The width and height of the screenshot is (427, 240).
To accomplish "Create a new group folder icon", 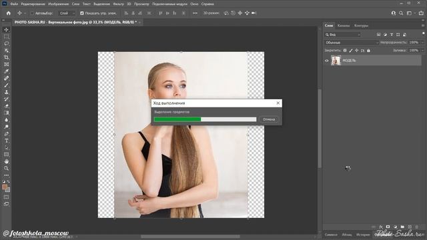I will 402,227.
